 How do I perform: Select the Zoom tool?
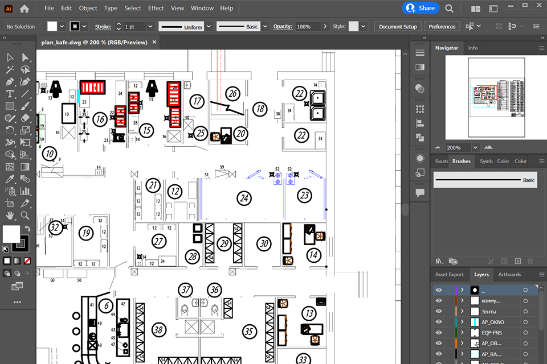(25, 215)
